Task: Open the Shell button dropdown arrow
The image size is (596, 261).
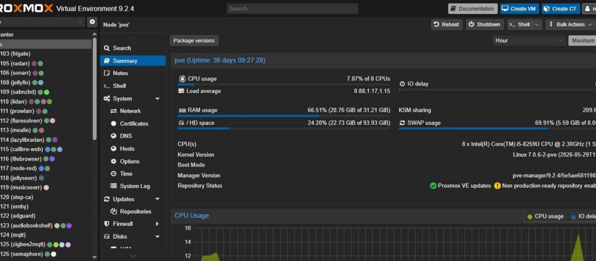Action: [537, 24]
